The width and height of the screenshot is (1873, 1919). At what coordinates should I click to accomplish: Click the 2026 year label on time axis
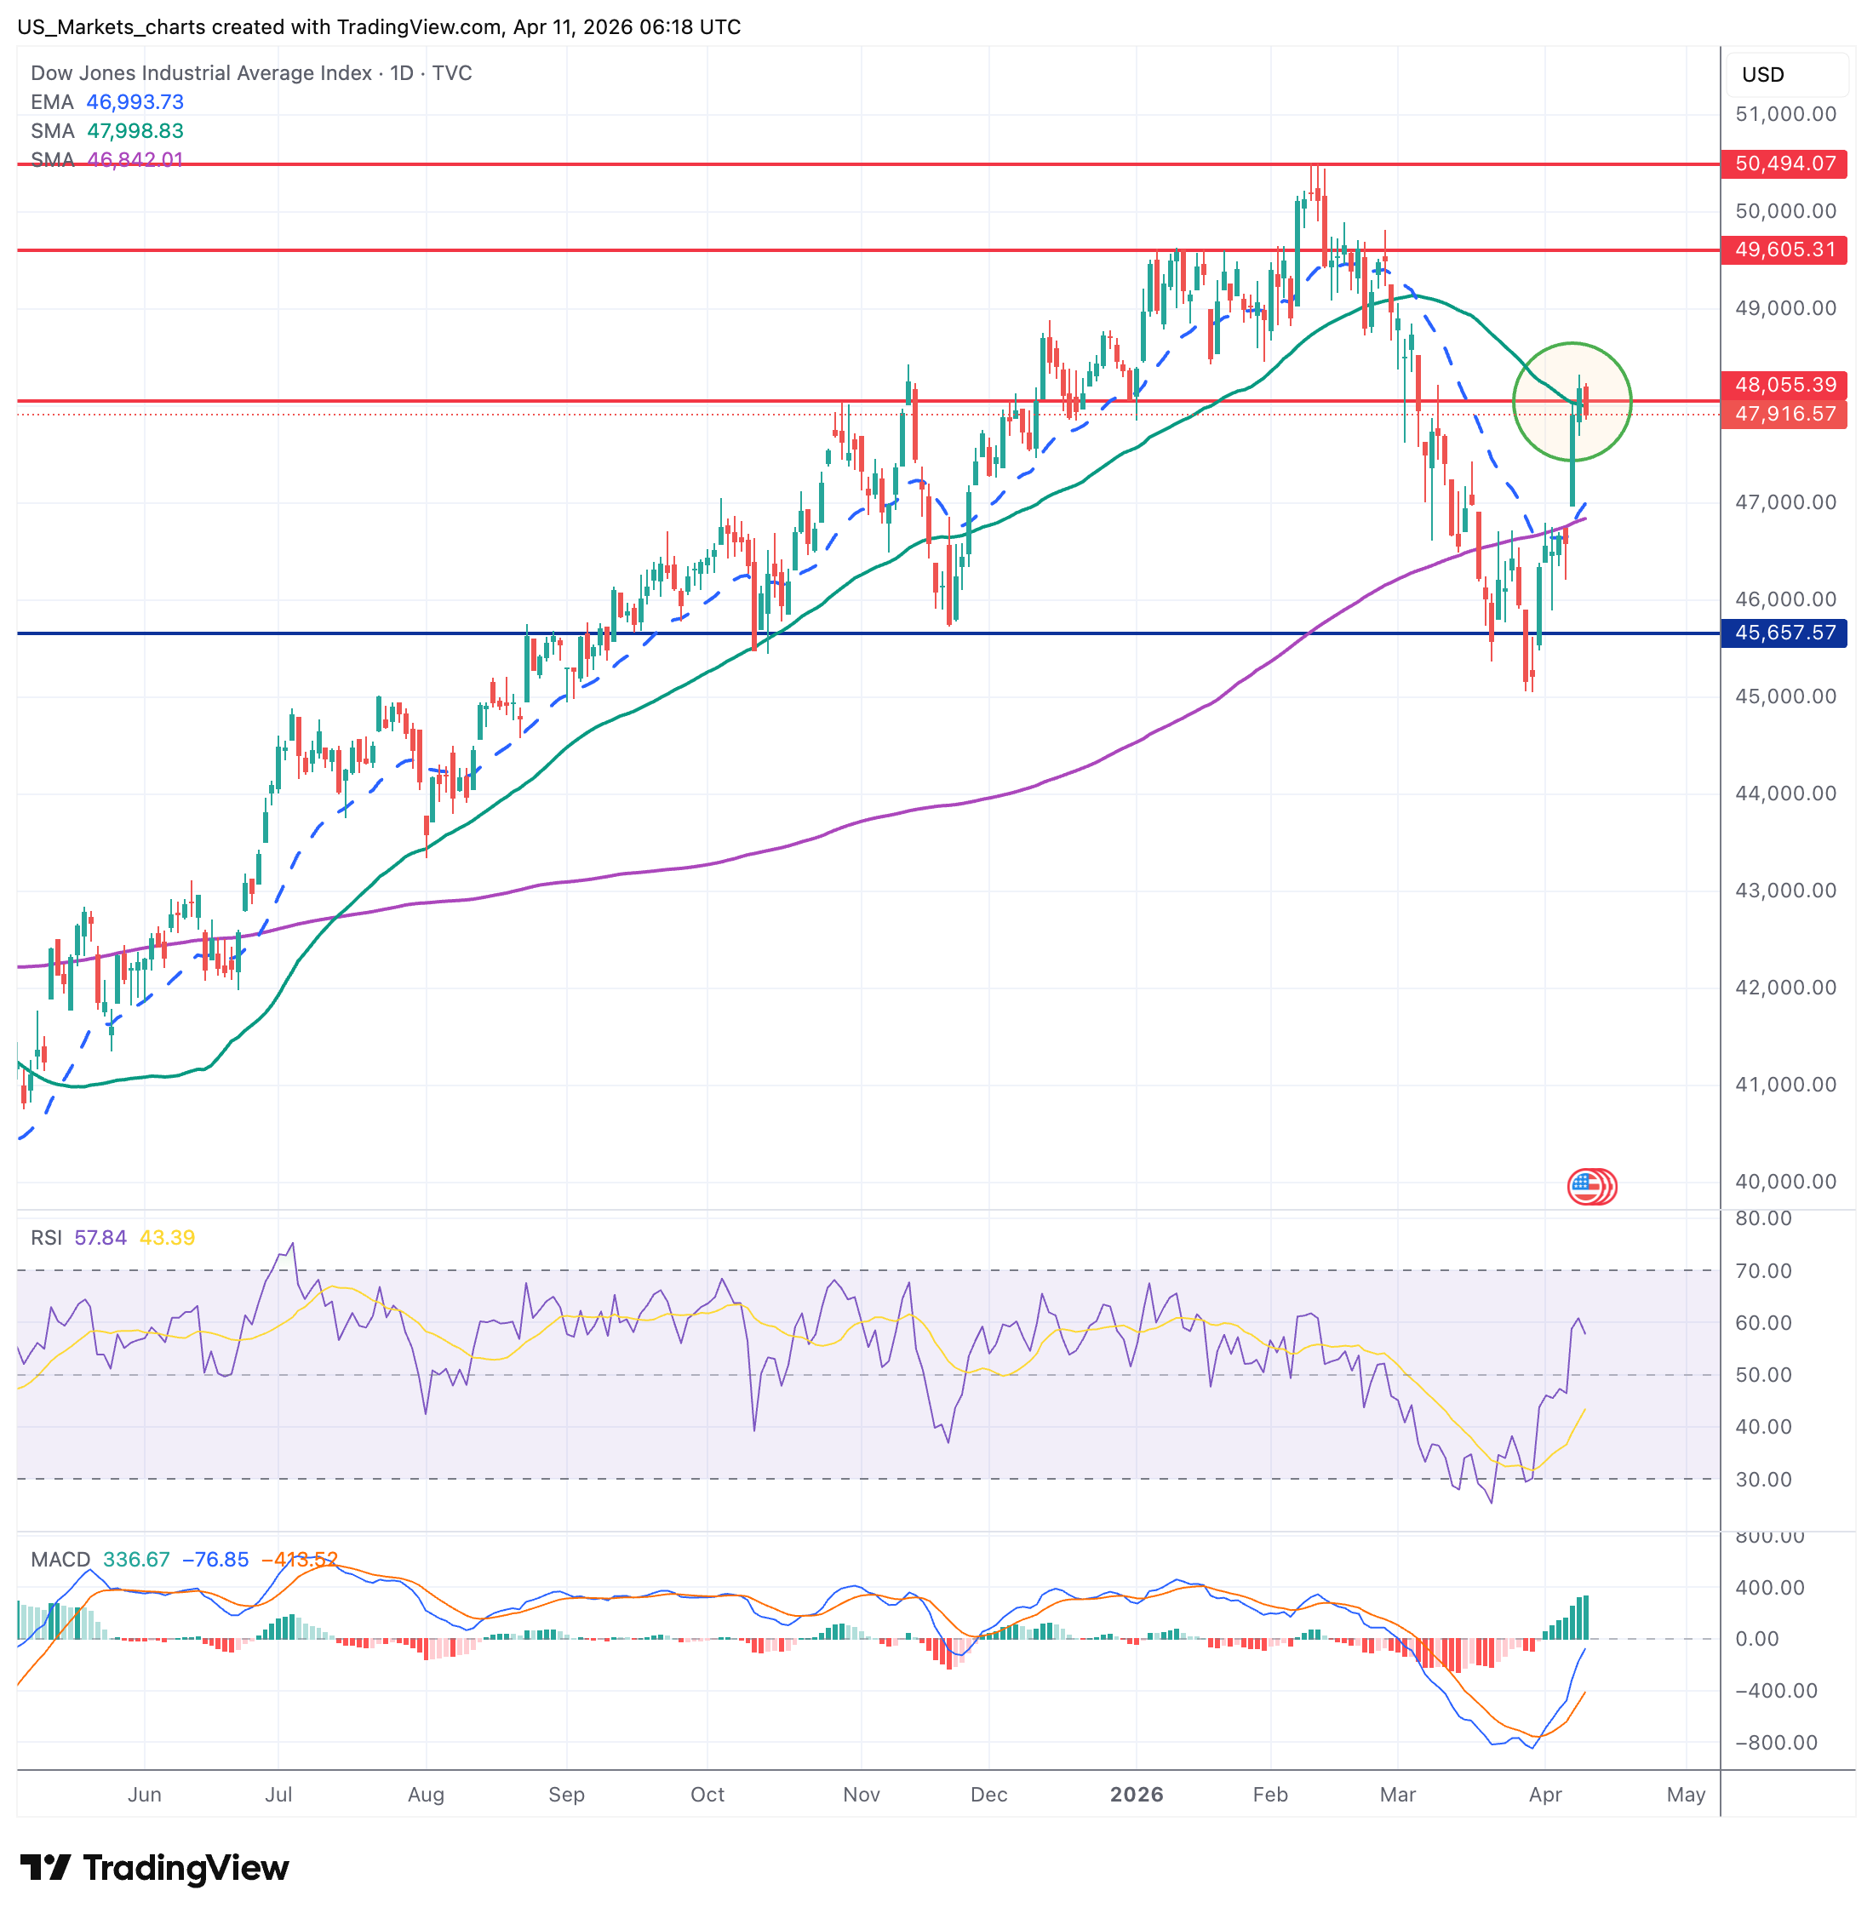pyautogui.click(x=1137, y=1794)
